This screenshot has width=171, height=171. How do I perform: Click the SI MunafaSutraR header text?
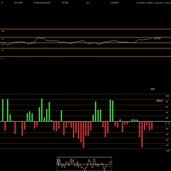42,3
